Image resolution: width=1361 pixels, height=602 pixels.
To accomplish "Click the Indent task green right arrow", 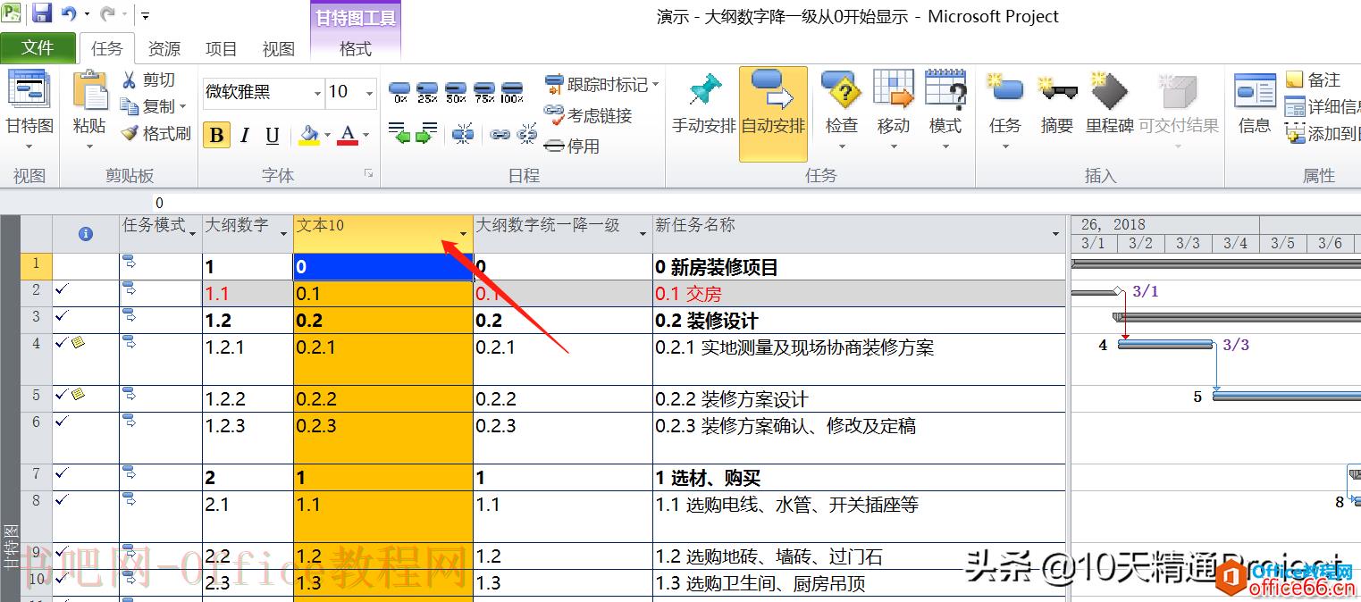I will coord(427,133).
